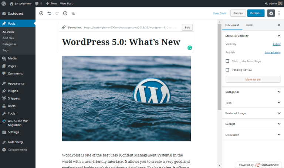Open the post permalink URL
284x168 pixels.
pyautogui.click(x=130, y=27)
